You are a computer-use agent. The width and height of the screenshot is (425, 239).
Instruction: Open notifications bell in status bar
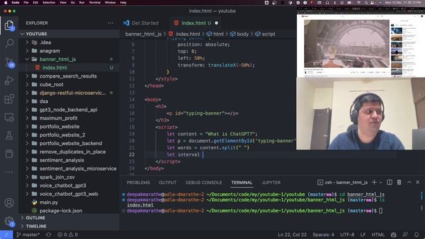click(x=416, y=234)
